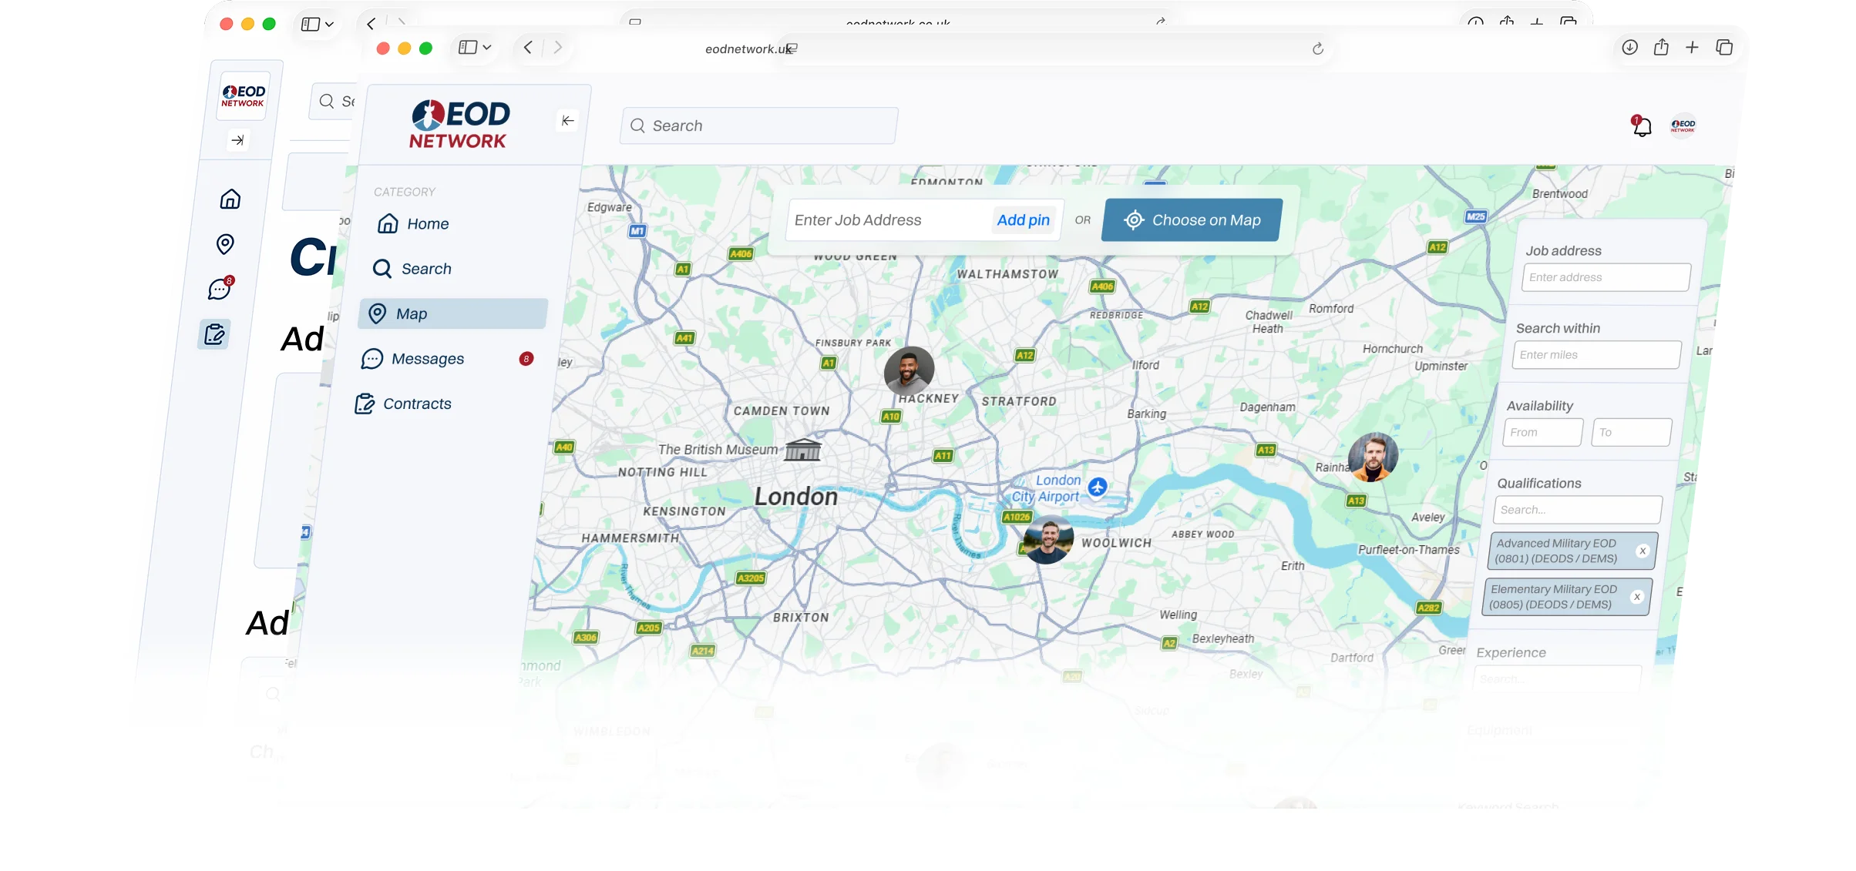The height and width of the screenshot is (871, 1856).
Task: Go to Contracts in sidebar
Action: click(x=417, y=404)
